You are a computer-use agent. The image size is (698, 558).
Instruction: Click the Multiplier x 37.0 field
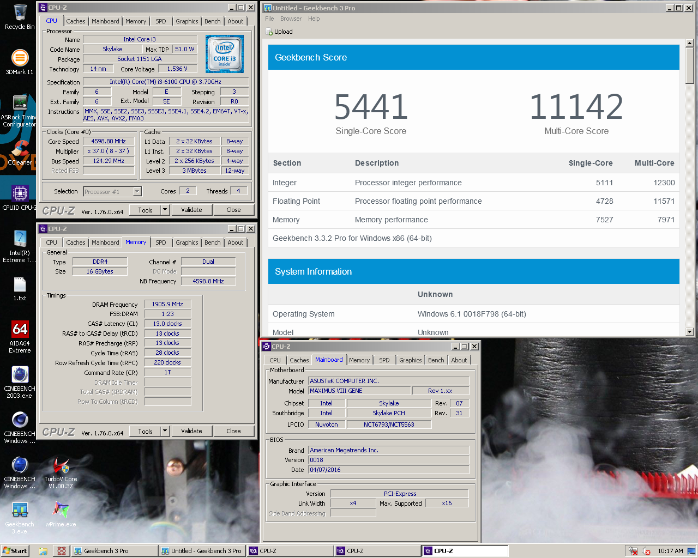click(x=109, y=151)
